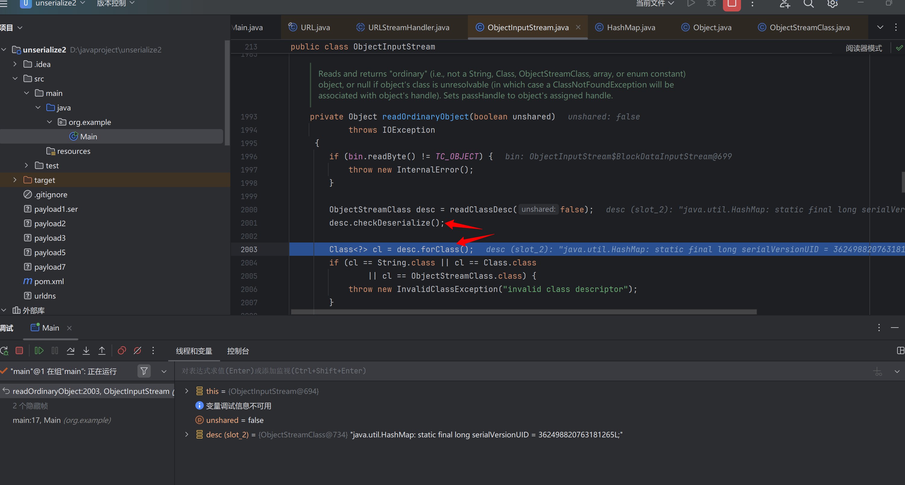This screenshot has height=485, width=905.
Task: Open the View Breakpoints icon
Action: tap(121, 350)
